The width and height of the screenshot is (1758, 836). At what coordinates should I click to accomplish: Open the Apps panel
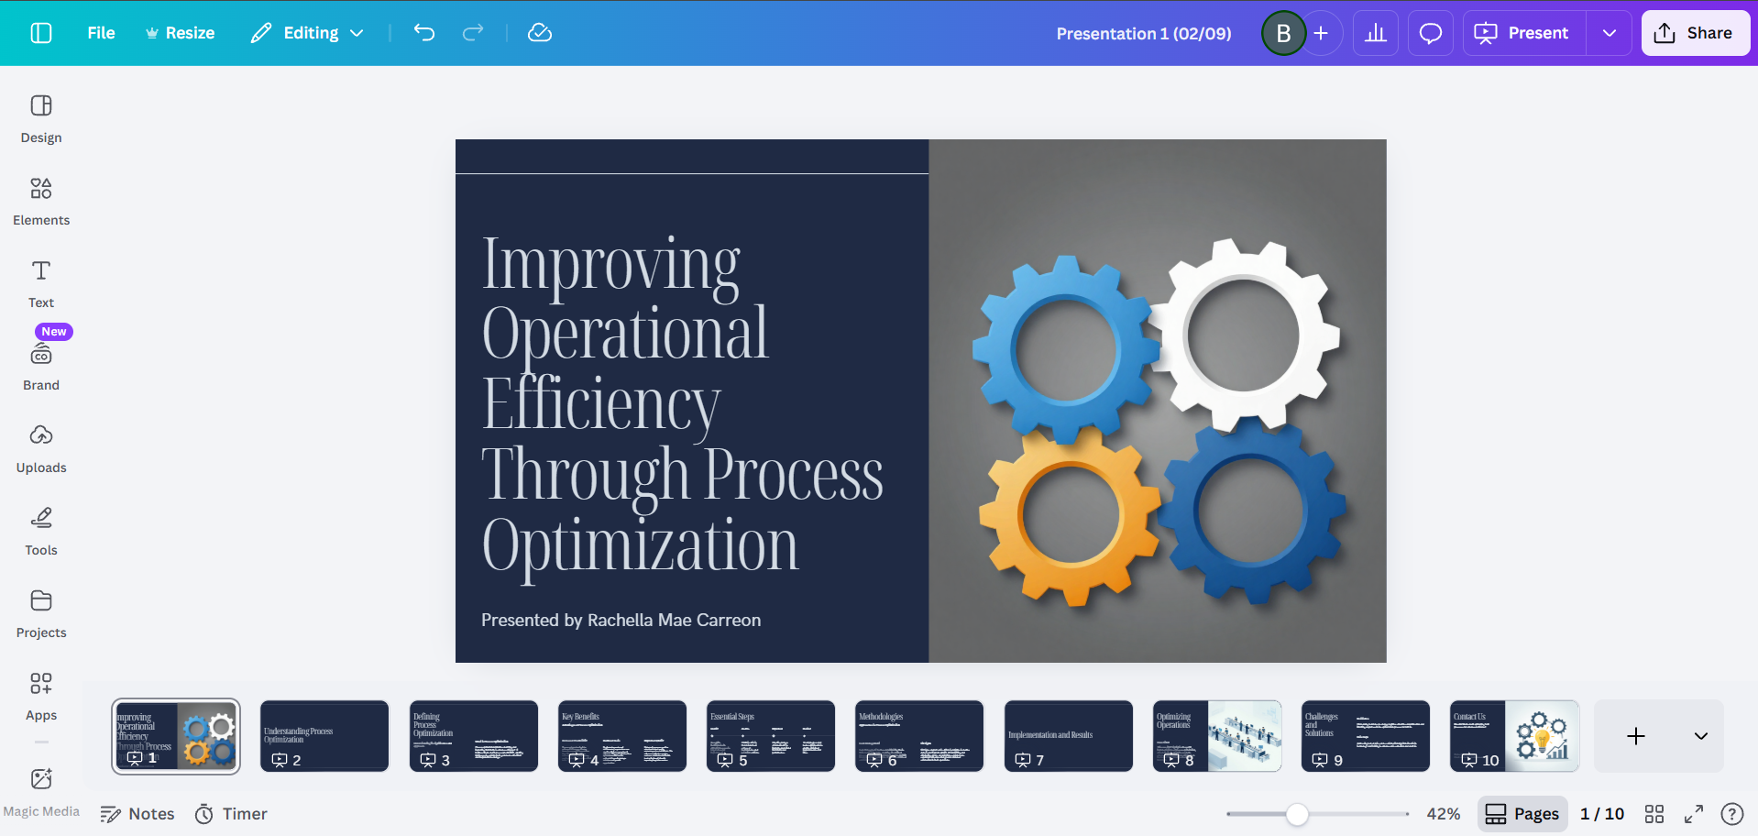[41, 697]
